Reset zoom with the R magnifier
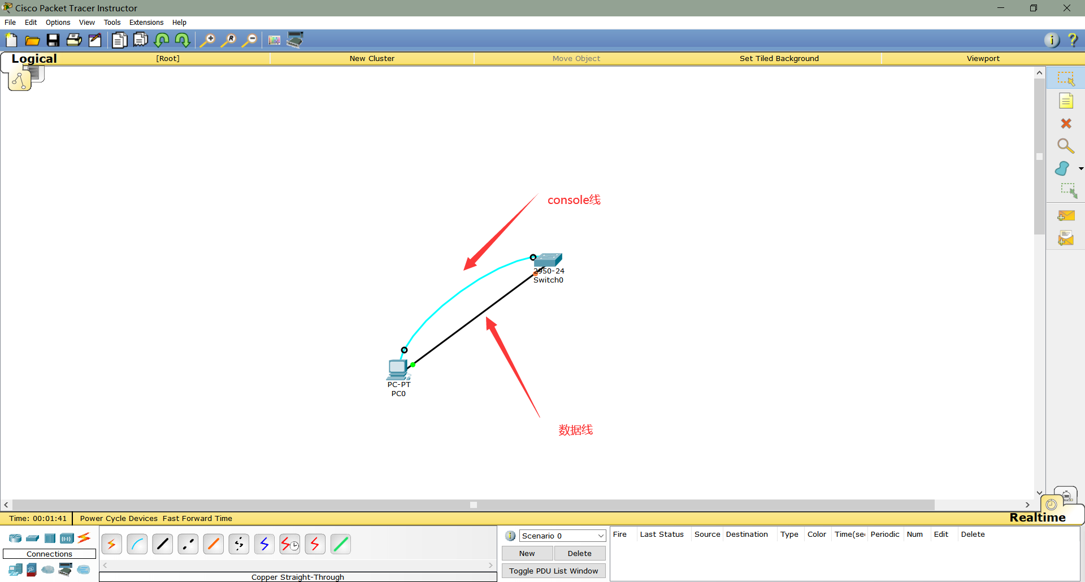The height and width of the screenshot is (582, 1085). (x=228, y=40)
